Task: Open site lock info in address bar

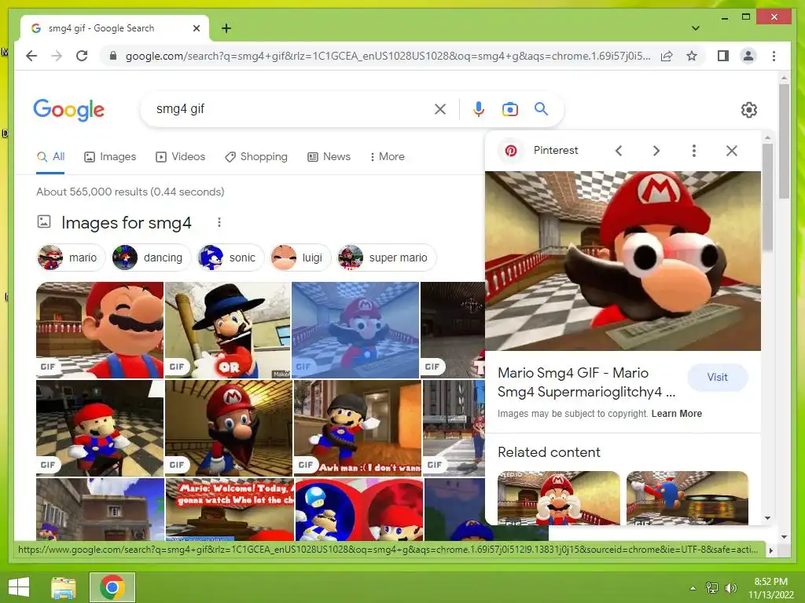Action: [113, 56]
